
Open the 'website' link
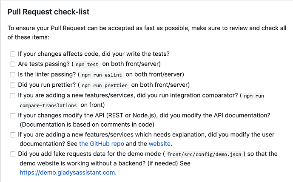point(159,144)
